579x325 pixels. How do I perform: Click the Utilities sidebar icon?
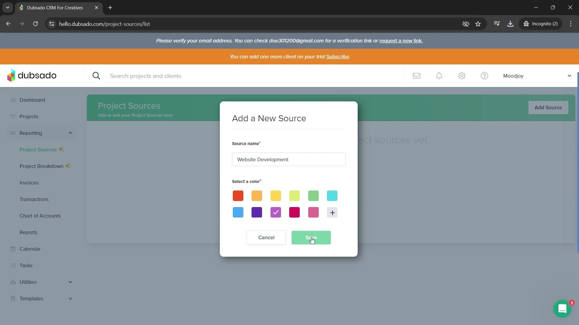[13, 282]
